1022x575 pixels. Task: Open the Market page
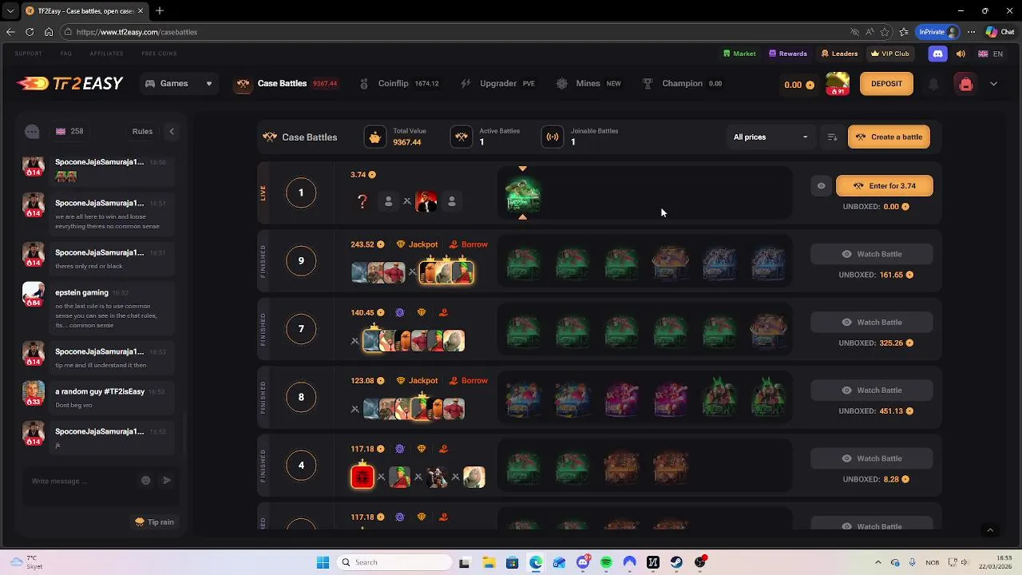point(739,54)
